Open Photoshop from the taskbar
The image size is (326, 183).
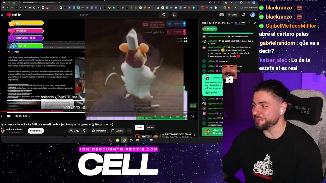click(x=144, y=140)
